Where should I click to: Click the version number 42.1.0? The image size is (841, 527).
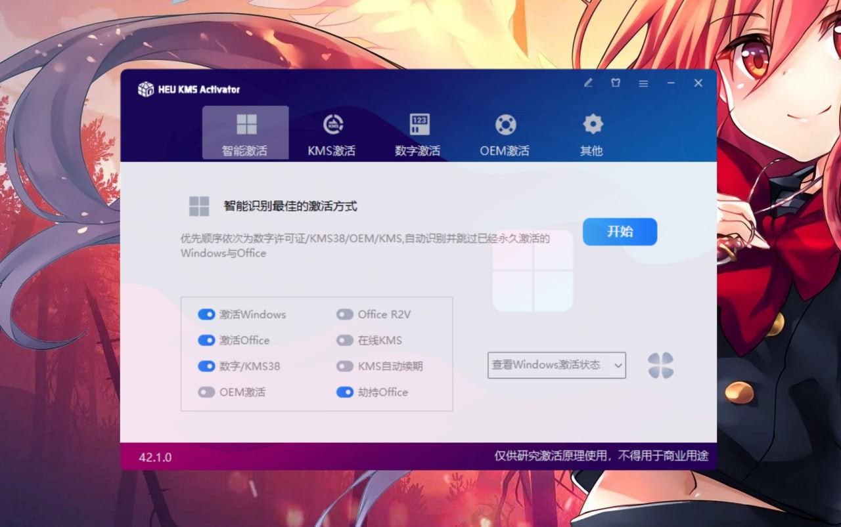point(156,457)
